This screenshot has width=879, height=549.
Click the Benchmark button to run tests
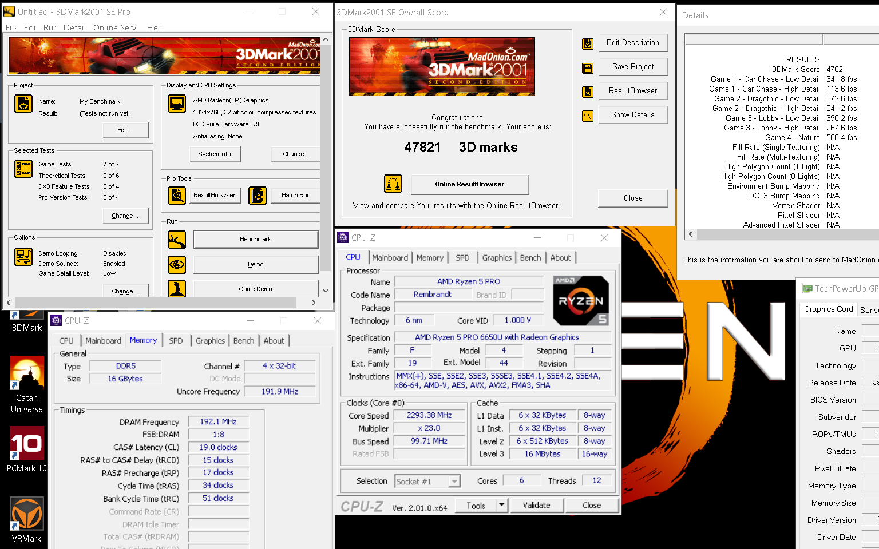tap(255, 239)
